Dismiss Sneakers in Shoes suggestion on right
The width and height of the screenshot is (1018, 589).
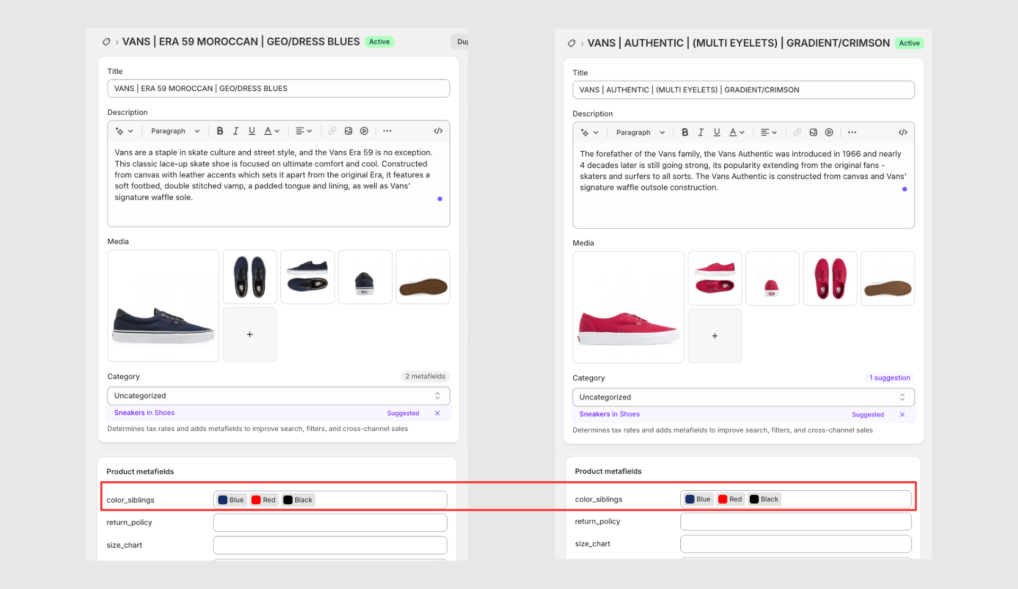[902, 415]
